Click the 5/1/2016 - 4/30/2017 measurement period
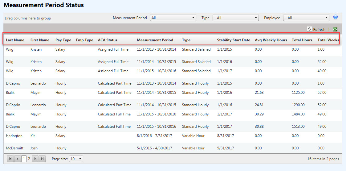Screen dimensions: 346x171 click(154, 148)
